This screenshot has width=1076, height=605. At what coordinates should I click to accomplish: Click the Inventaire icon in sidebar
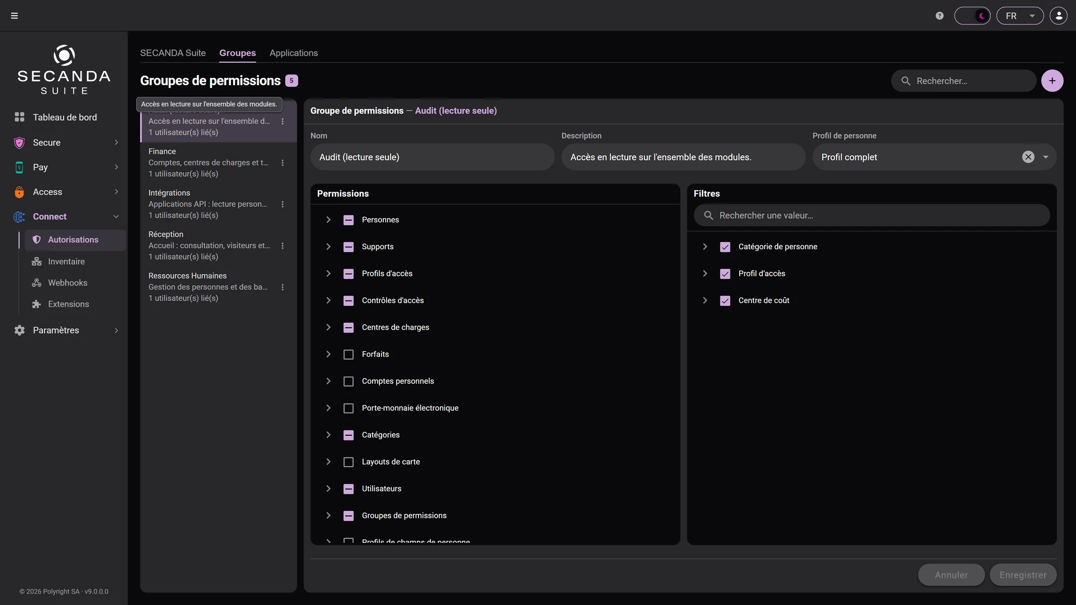click(36, 262)
